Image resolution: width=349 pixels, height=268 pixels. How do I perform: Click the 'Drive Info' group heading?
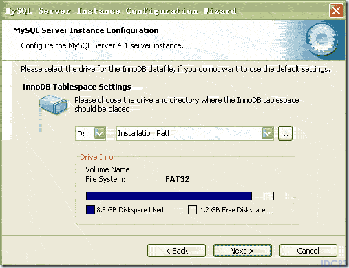tap(96, 157)
